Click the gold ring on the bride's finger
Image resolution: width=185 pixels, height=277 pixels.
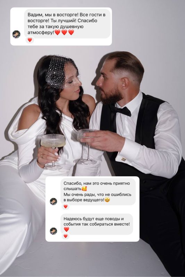42,156
